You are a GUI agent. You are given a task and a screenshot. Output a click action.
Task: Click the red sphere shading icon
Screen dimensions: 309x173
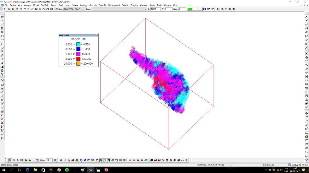142,160
